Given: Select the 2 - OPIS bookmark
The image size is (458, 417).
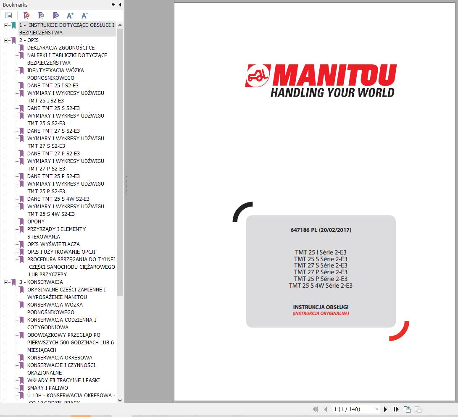Looking at the screenshot, I should (29, 40).
